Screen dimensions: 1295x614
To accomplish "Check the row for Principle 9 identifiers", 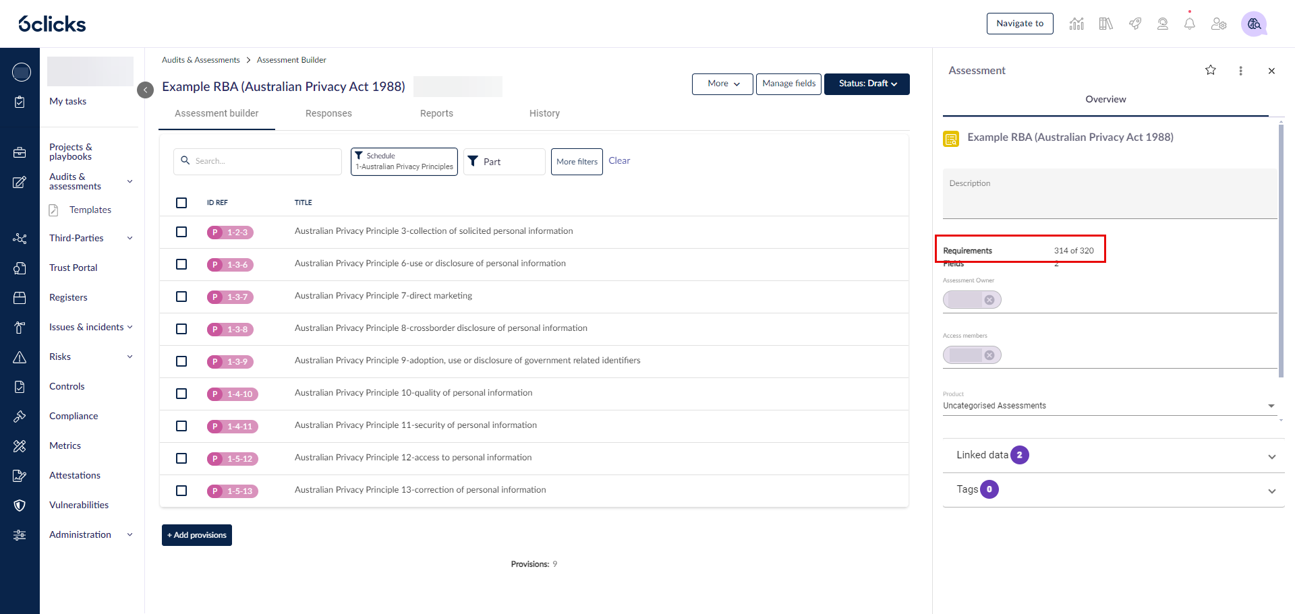I will pos(181,361).
